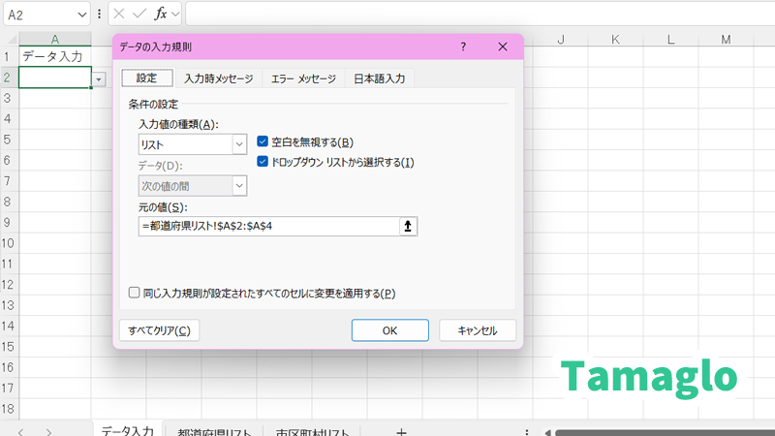Click the formula bar cancel X icon

click(x=118, y=15)
